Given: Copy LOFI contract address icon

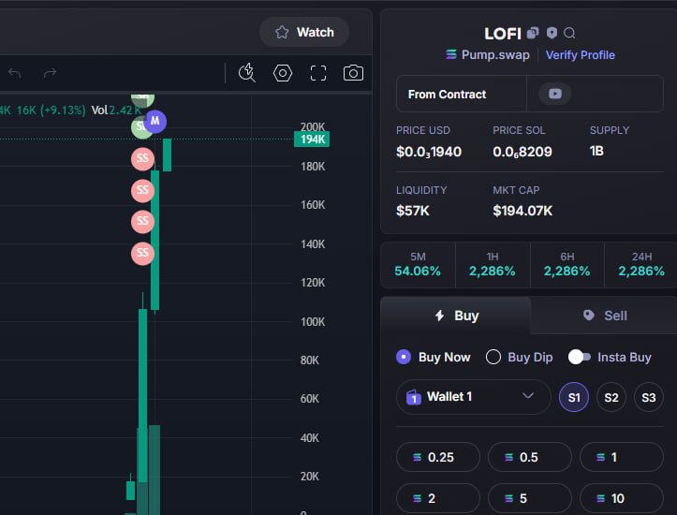Looking at the screenshot, I should tap(533, 33).
